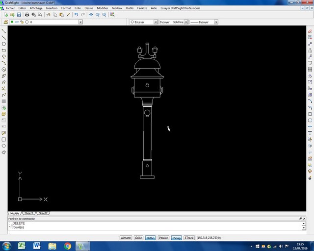Image resolution: width=314 pixels, height=251 pixels.
Task: Select the Eraser delete tool
Action: tap(310, 31)
